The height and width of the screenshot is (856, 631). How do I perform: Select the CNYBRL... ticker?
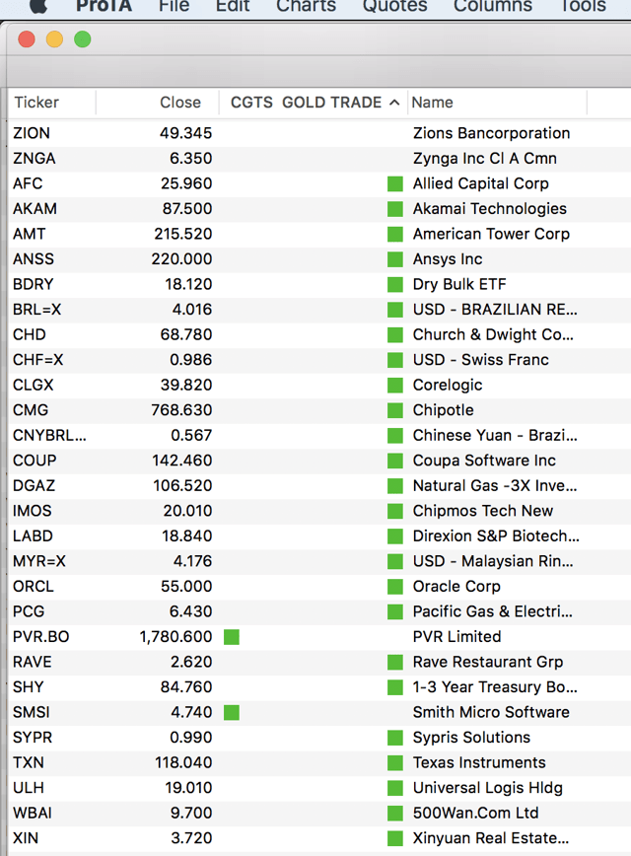[x=49, y=436]
